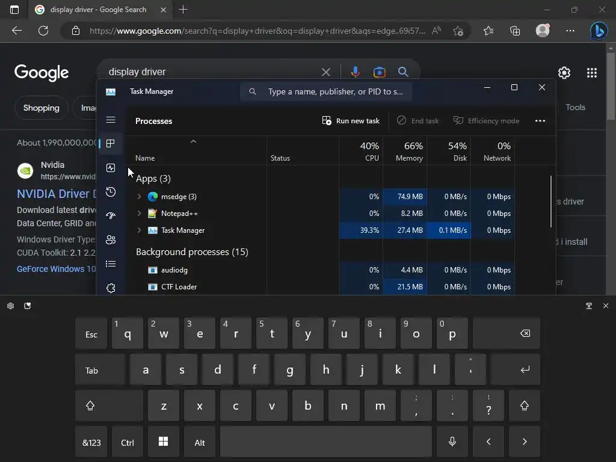Open Bing sidebar button

click(599, 31)
